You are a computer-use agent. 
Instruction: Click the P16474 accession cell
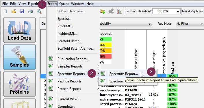(x=131, y=104)
